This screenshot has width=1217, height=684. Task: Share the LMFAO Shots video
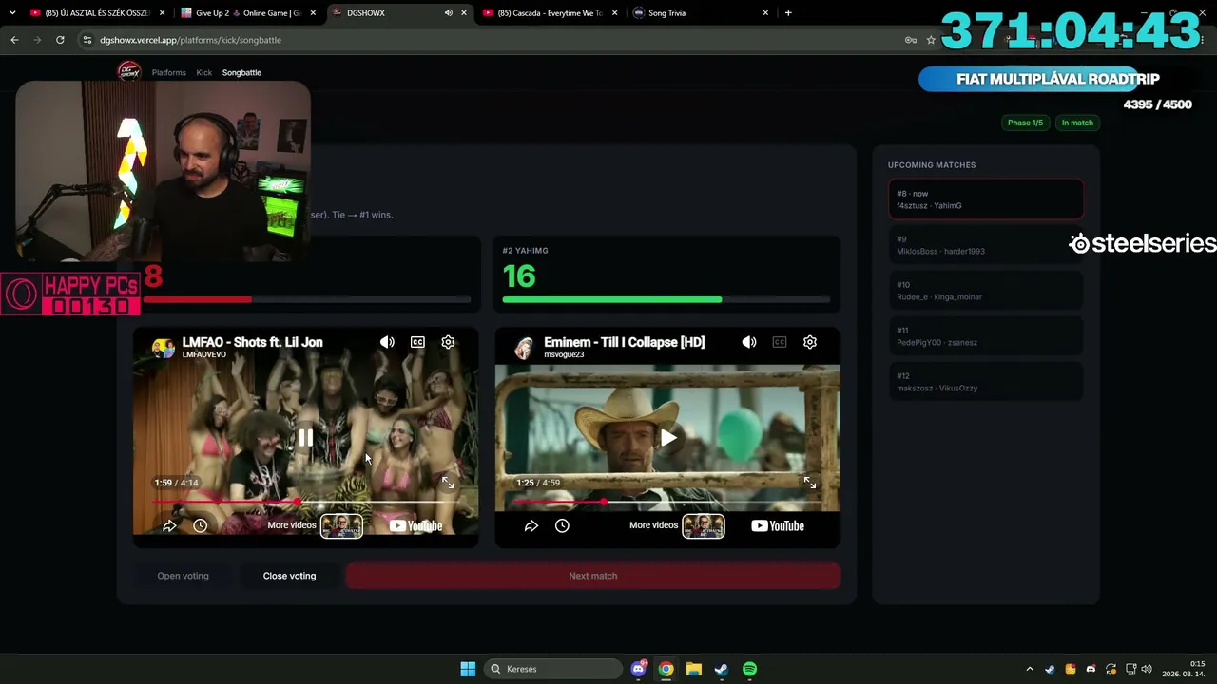(169, 525)
